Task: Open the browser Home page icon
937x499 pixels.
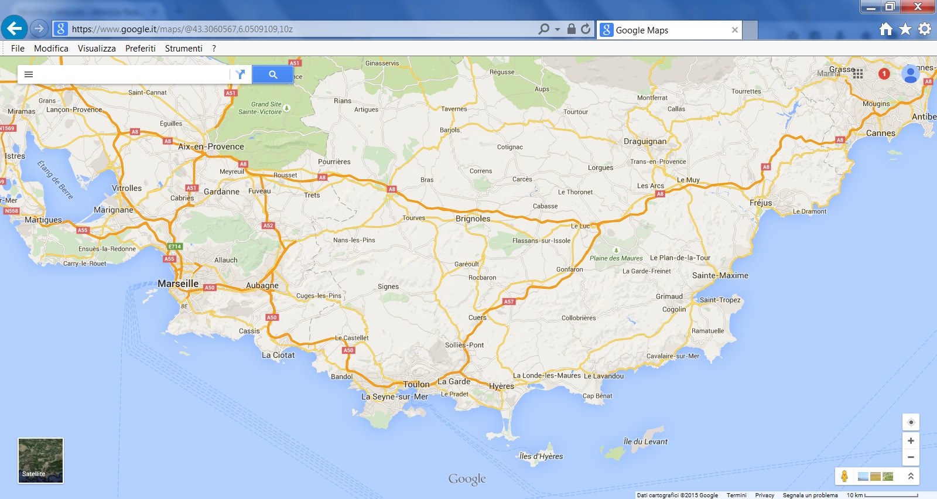Action: click(x=886, y=29)
